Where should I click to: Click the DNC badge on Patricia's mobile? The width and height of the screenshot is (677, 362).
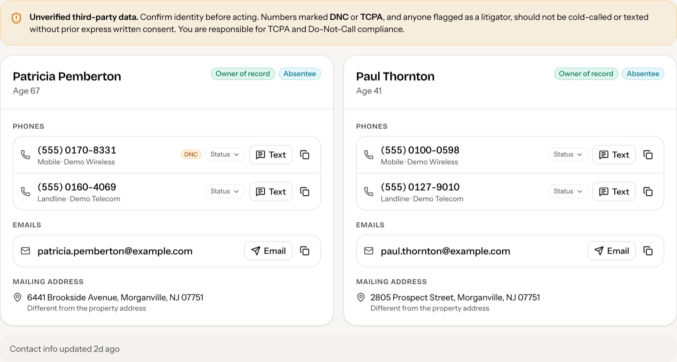(191, 154)
